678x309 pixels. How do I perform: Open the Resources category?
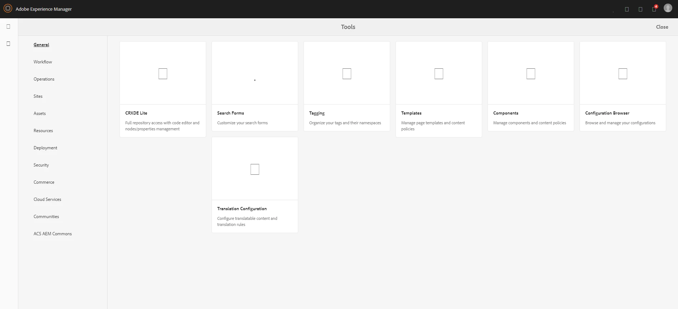pos(43,131)
